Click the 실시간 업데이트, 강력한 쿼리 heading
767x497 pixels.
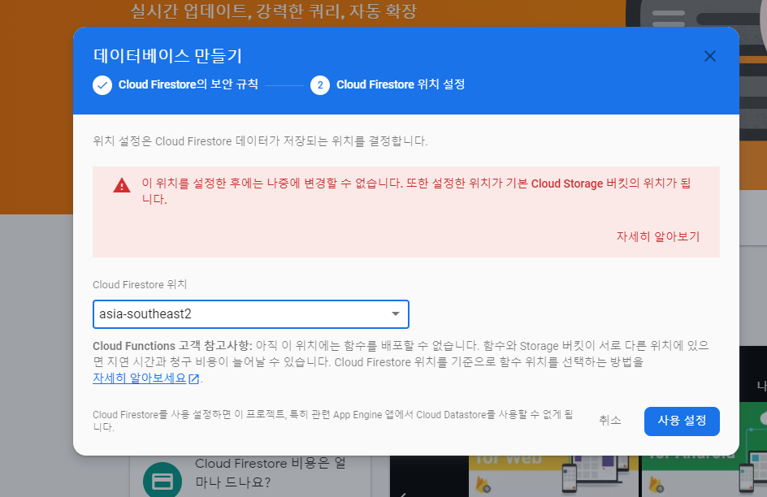[x=274, y=11]
